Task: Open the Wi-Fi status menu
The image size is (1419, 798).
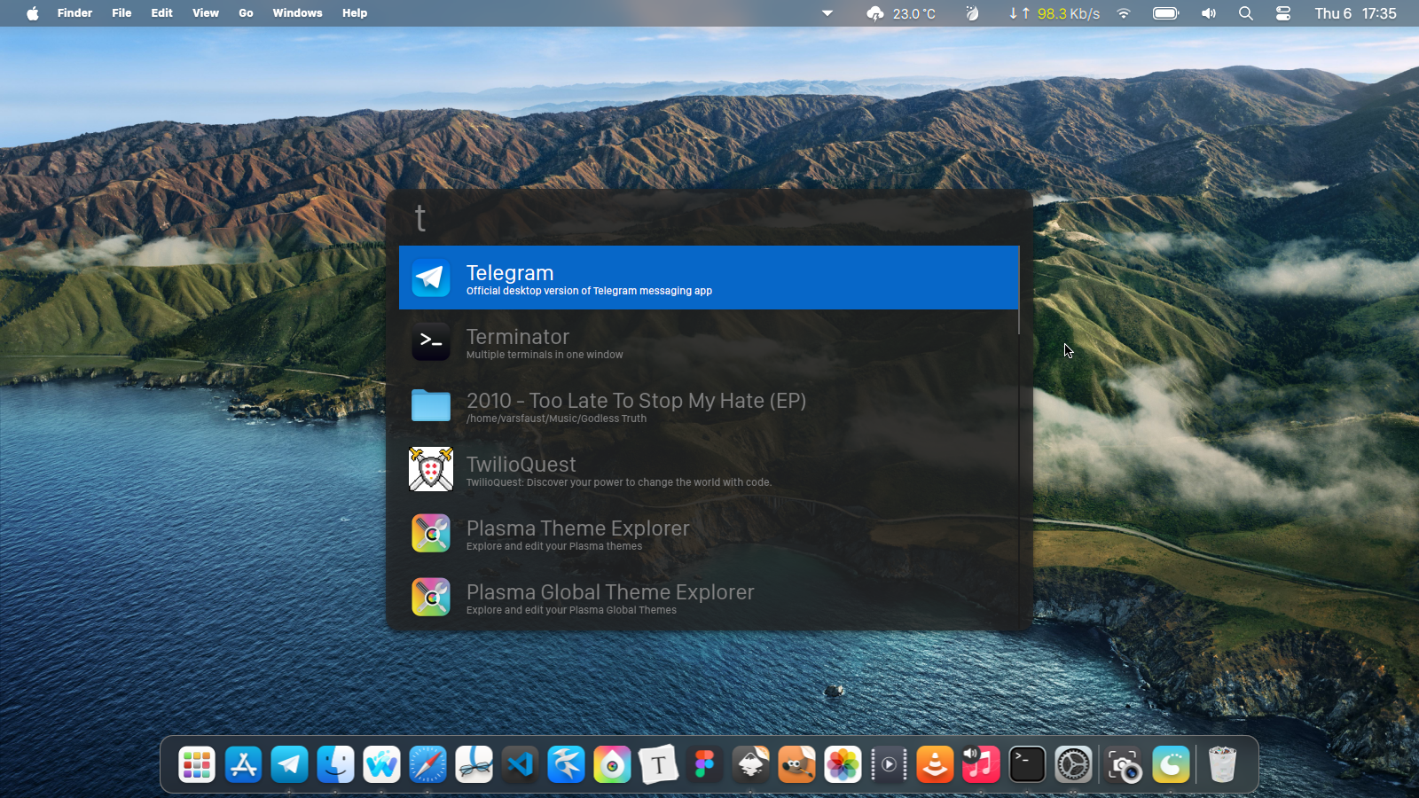Action: click(x=1124, y=13)
